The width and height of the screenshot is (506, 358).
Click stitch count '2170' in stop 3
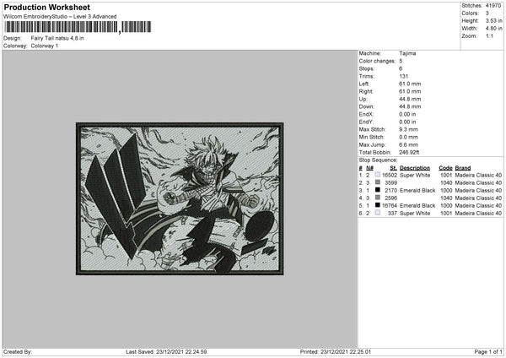tap(390, 190)
